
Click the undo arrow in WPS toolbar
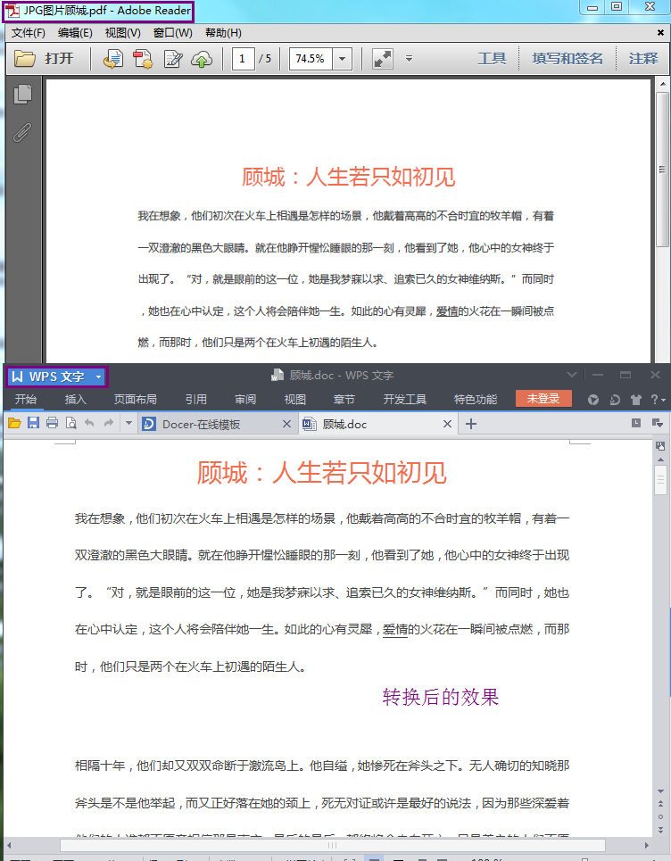tap(89, 423)
